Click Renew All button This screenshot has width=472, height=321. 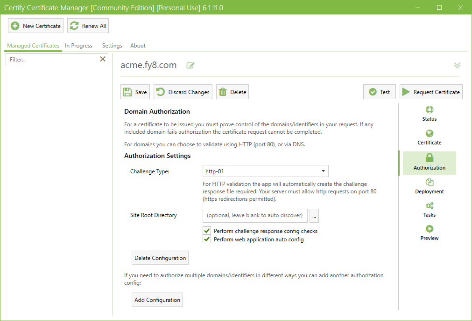(x=88, y=26)
